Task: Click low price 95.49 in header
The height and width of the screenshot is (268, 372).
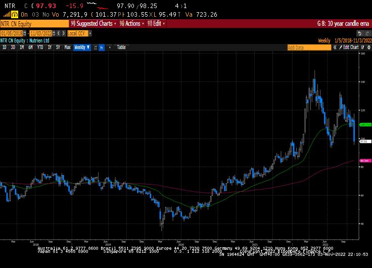Action: pos(167,15)
